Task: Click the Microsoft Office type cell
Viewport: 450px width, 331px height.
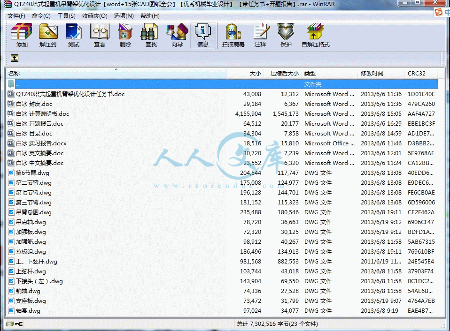Action: (329, 143)
